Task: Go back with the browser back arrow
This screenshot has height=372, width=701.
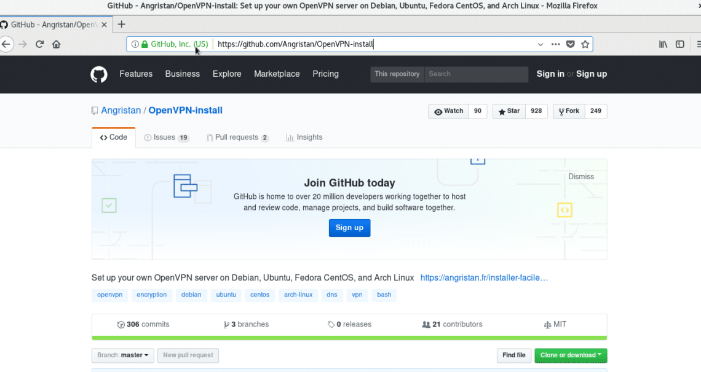Action: pos(6,44)
